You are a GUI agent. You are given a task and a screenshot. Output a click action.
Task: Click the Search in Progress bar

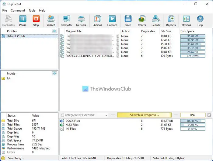pos(144,115)
